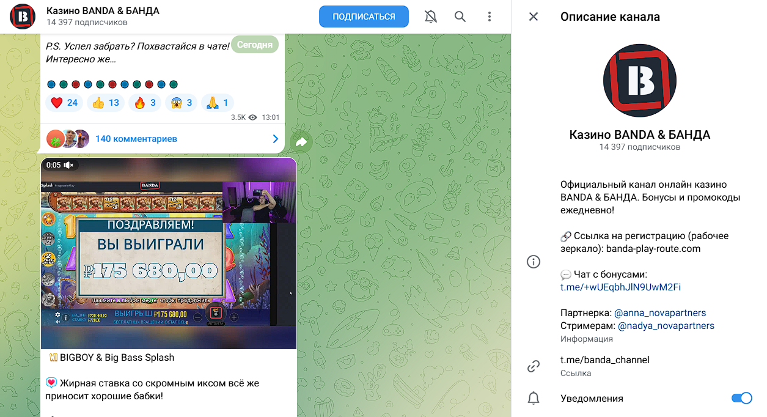Open the three-dot channel menu
Screen dimensions: 767x417
(x=490, y=17)
